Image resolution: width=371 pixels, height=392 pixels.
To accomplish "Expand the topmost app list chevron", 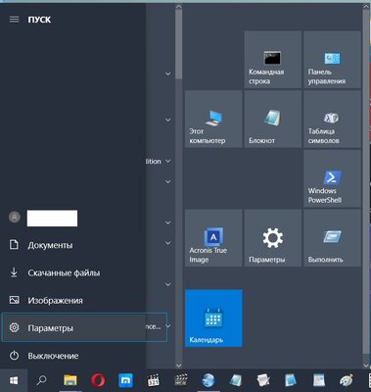I will (168, 73).
